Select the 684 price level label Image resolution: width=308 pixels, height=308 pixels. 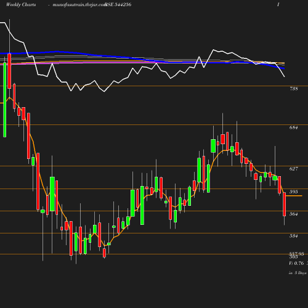(293, 128)
